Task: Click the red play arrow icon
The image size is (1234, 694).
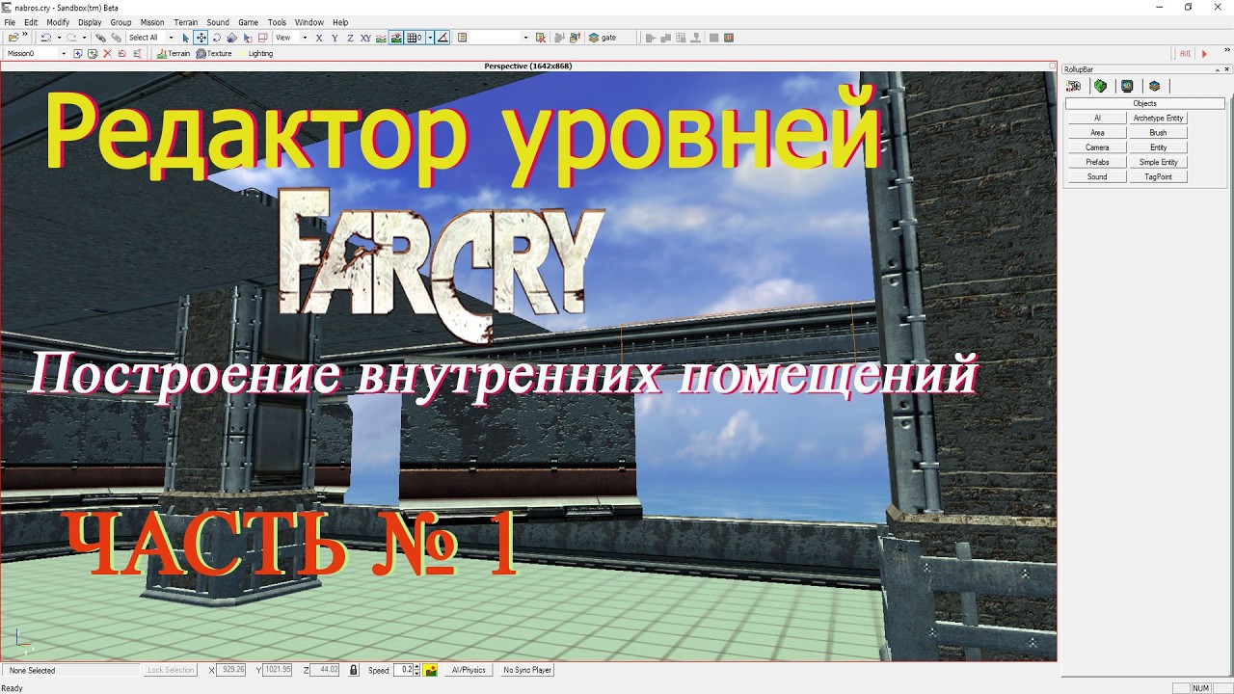Action: (x=1204, y=54)
